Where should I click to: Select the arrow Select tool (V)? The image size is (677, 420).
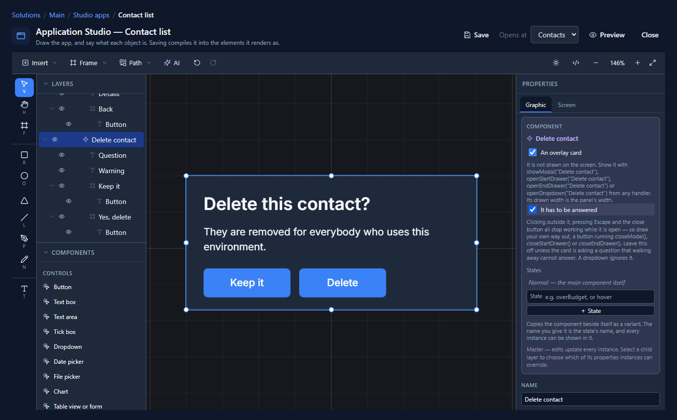point(24,87)
